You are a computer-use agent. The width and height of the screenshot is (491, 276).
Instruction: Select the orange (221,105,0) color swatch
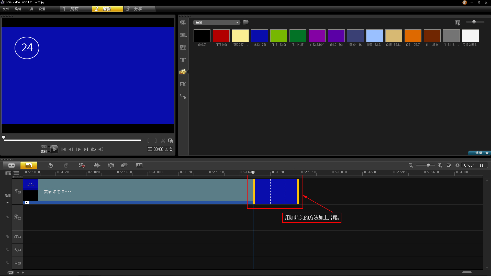click(413, 36)
